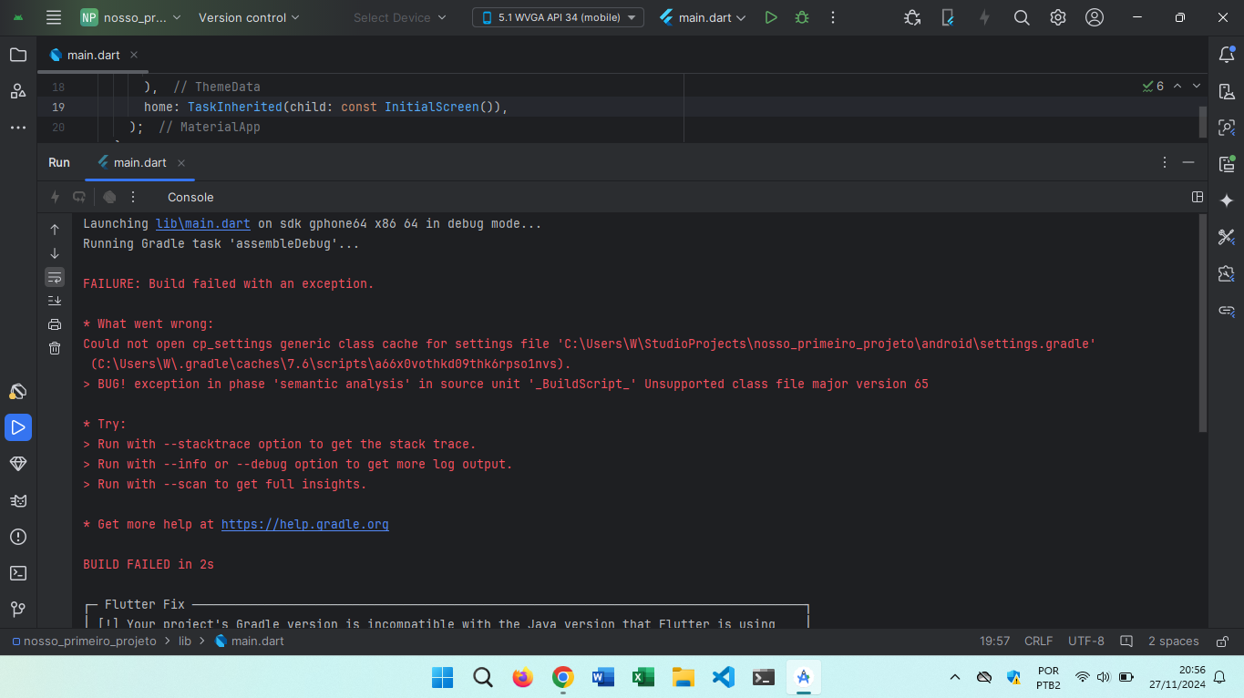The image size is (1244, 698).
Task: Click the lib breadcrumb in status bar
Action: coord(185,641)
